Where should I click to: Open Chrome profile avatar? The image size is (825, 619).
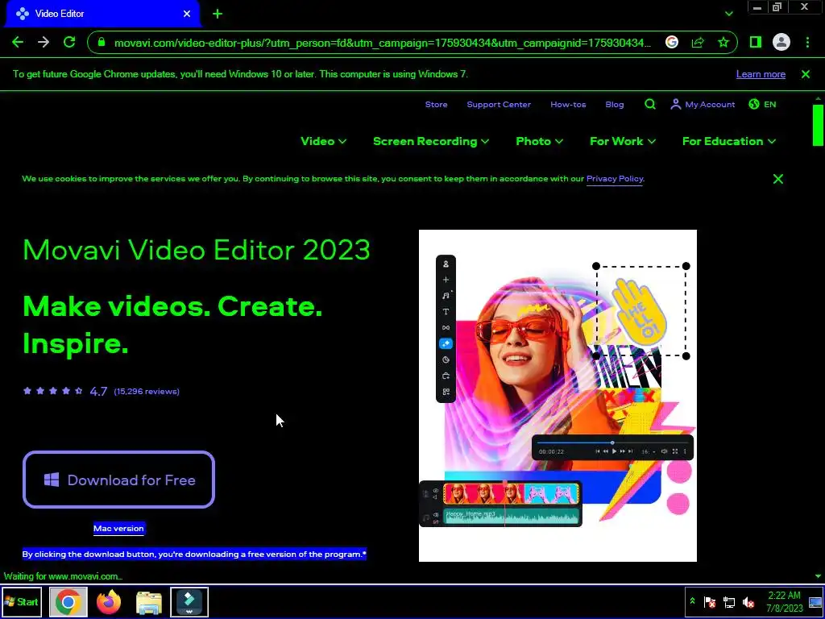point(781,42)
